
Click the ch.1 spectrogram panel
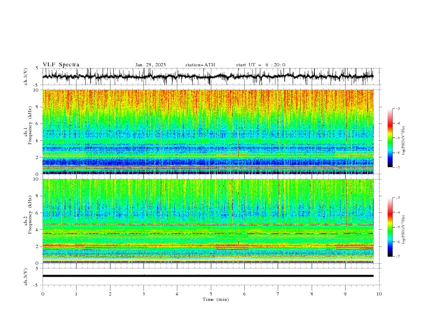pos(208,132)
